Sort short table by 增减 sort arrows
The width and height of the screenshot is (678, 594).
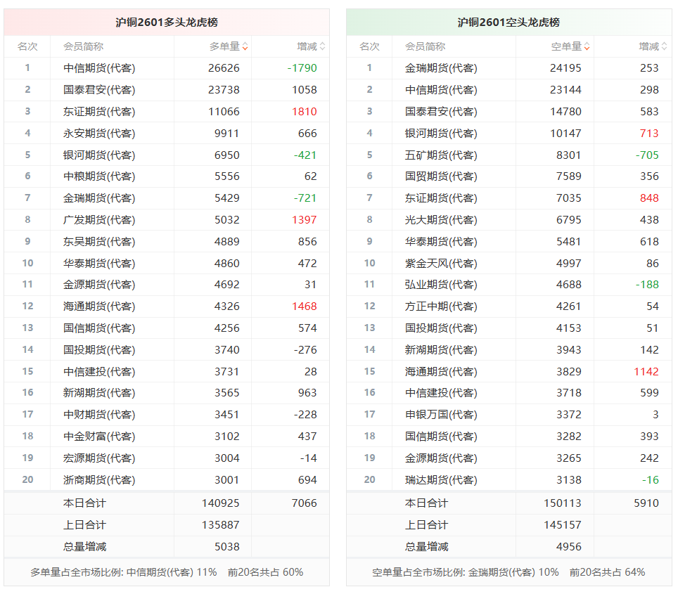pyautogui.click(x=664, y=46)
